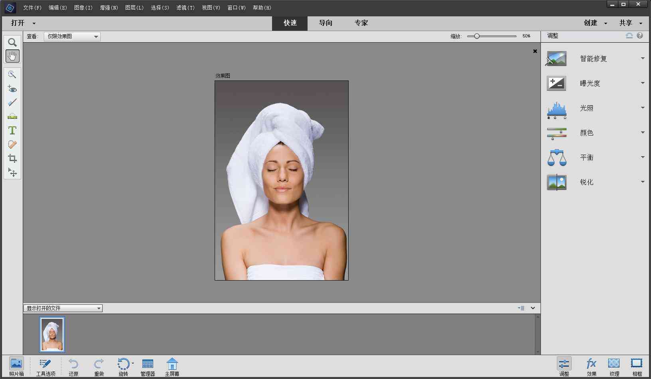651x379 pixels.
Task: Expand the 光照 adjustment arrow
Action: click(x=643, y=108)
